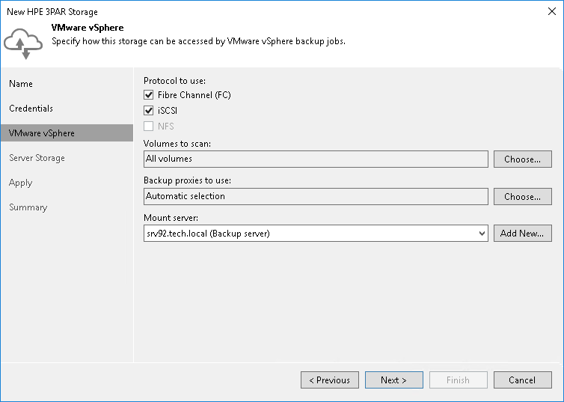Image resolution: width=564 pixels, height=402 pixels.
Task: Cancel the storage wizard
Action: click(x=523, y=380)
